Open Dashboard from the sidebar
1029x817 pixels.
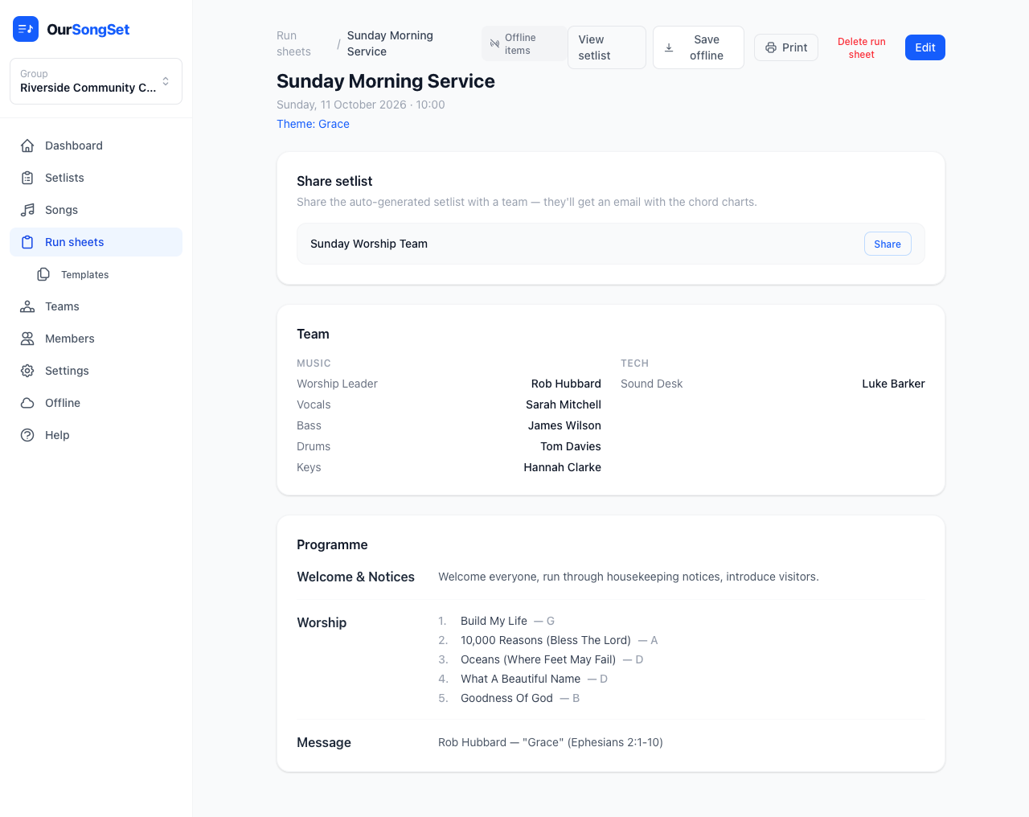pyautogui.click(x=96, y=146)
